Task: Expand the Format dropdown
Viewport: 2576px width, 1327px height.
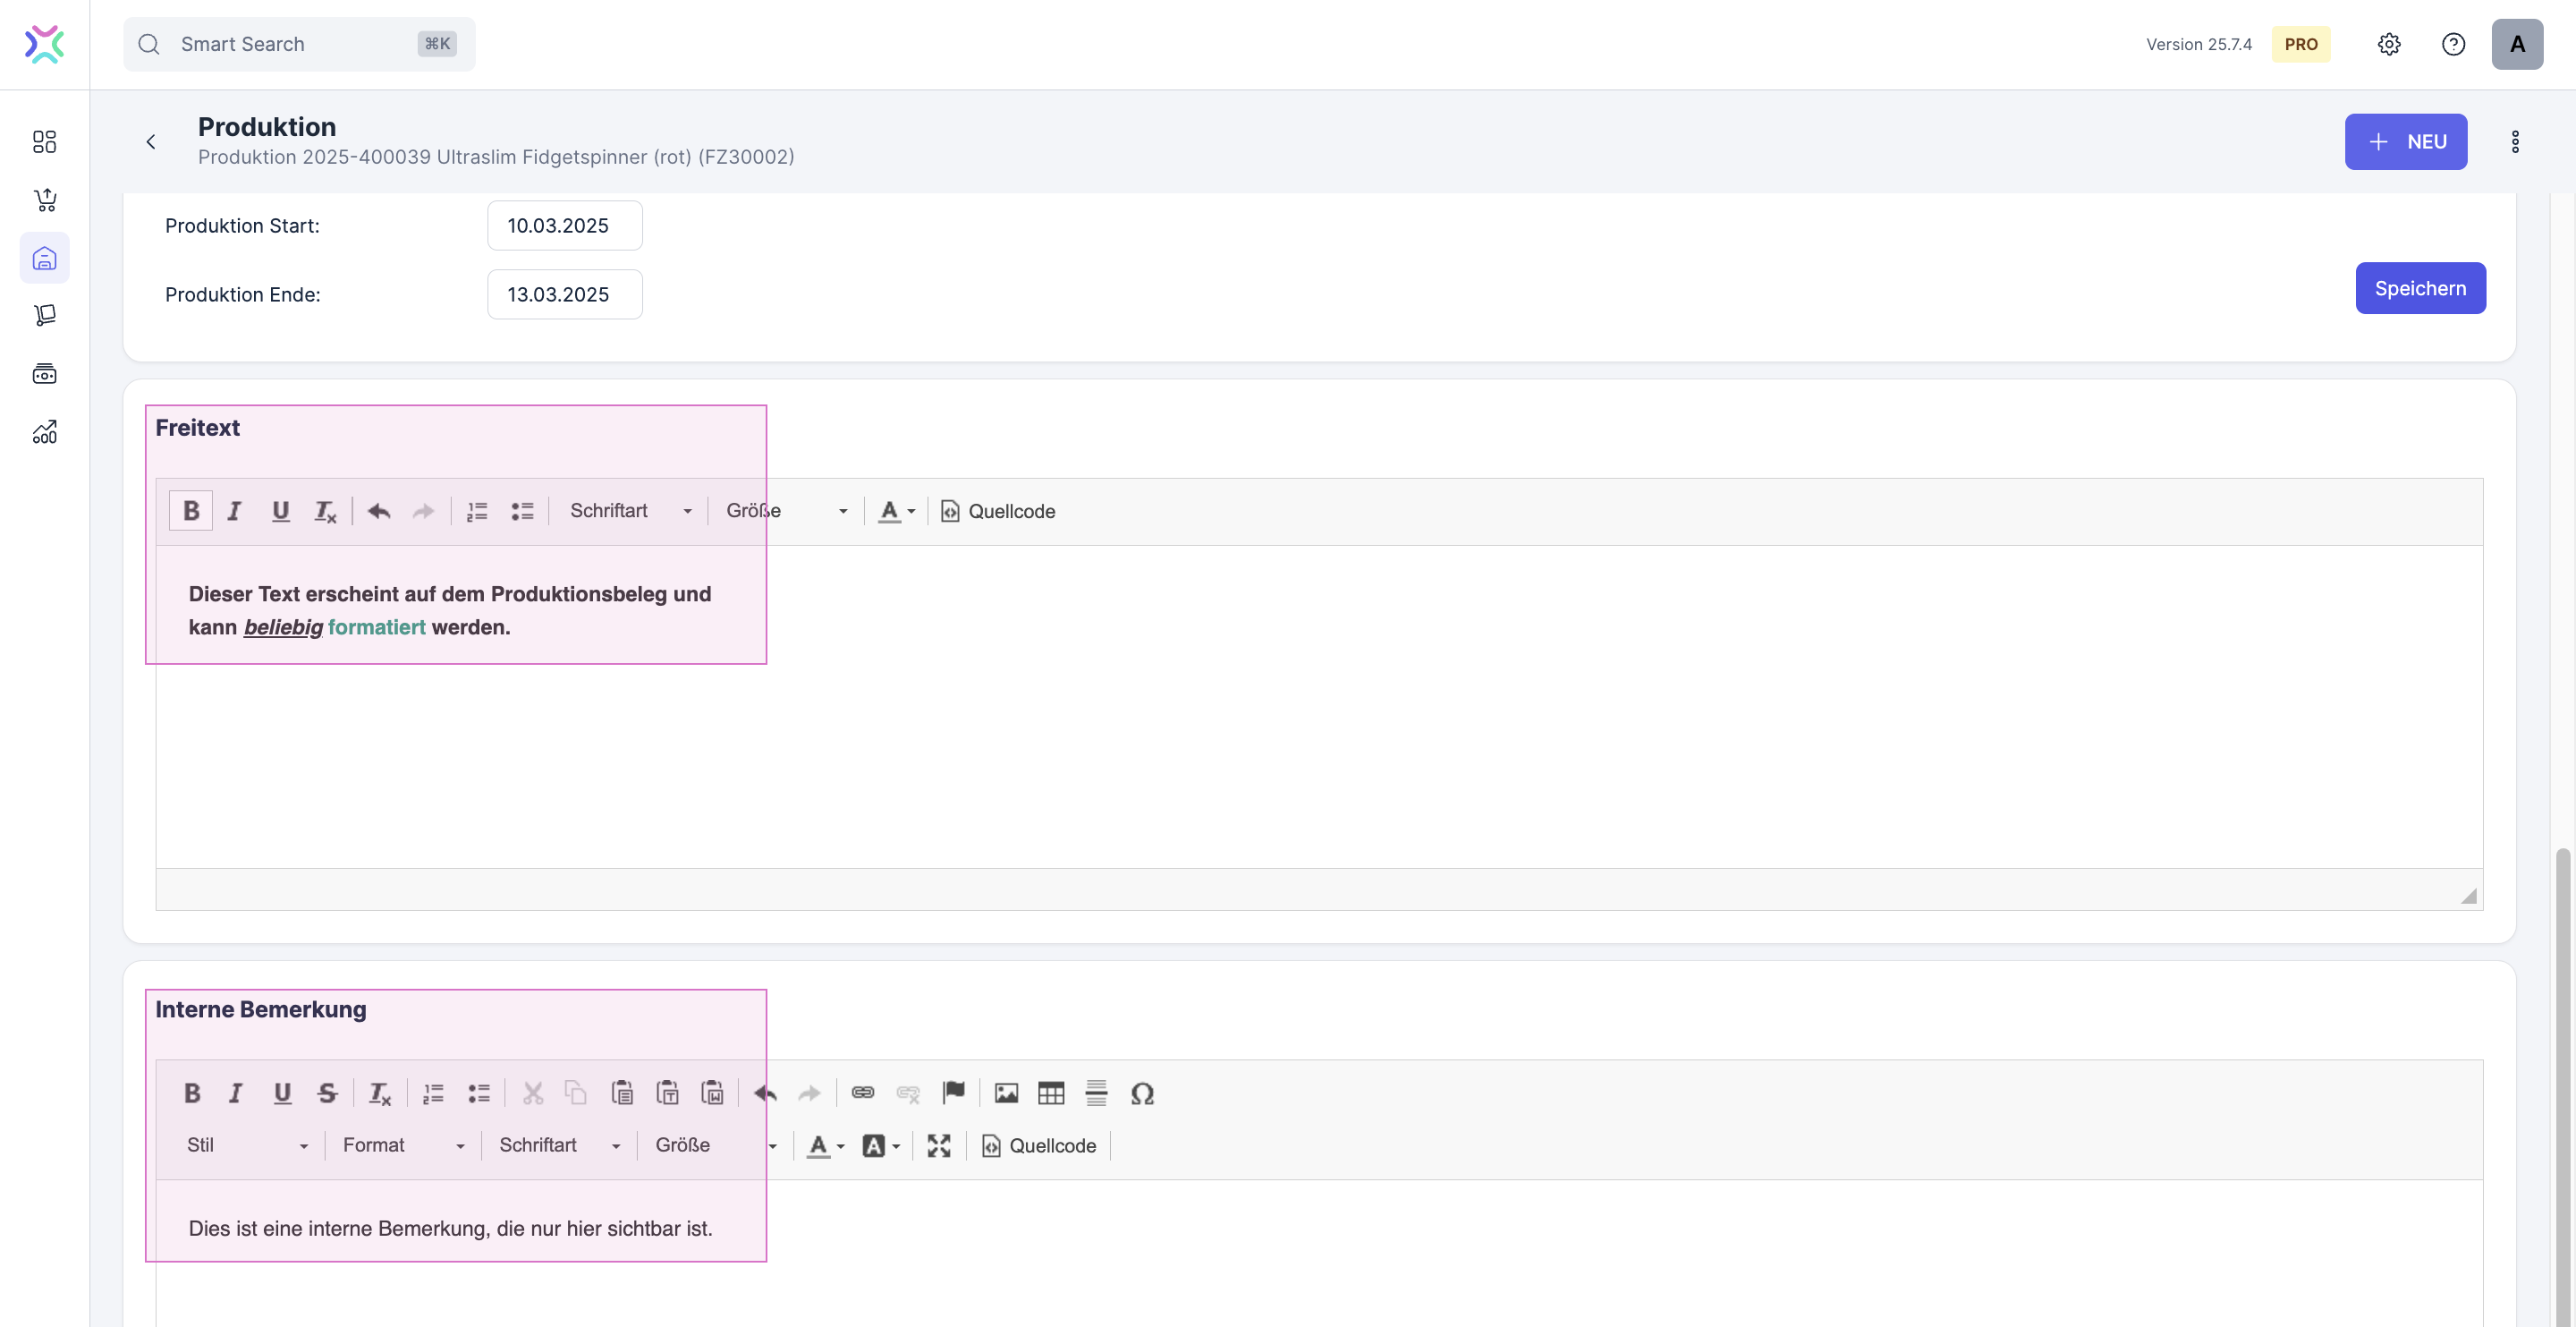Action: (x=403, y=1144)
